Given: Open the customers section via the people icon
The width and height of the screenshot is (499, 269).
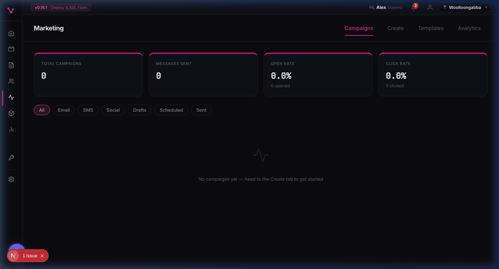Looking at the screenshot, I should pos(11,81).
